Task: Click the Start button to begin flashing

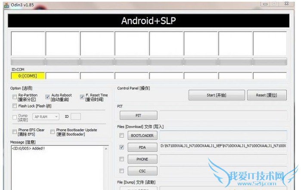Action: [217, 95]
